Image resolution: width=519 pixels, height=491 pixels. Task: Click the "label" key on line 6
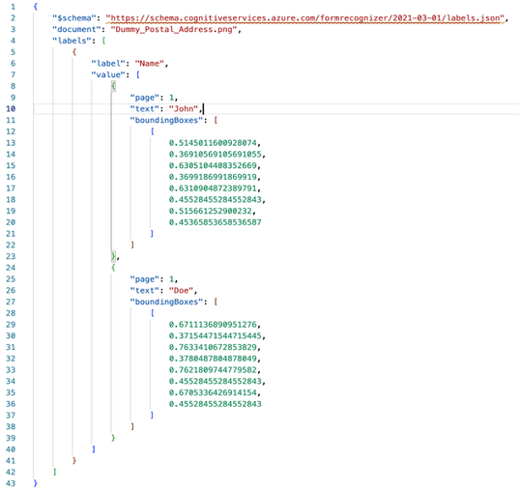108,64
